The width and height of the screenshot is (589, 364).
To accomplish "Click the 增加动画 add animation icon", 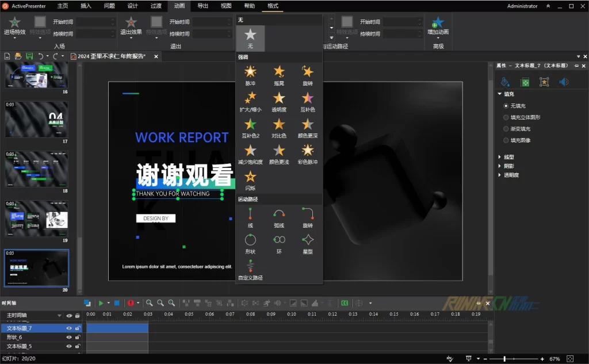I will [x=438, y=23].
